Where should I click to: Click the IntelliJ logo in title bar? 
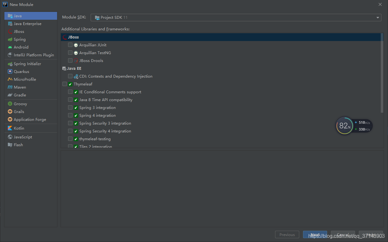pos(5,4)
